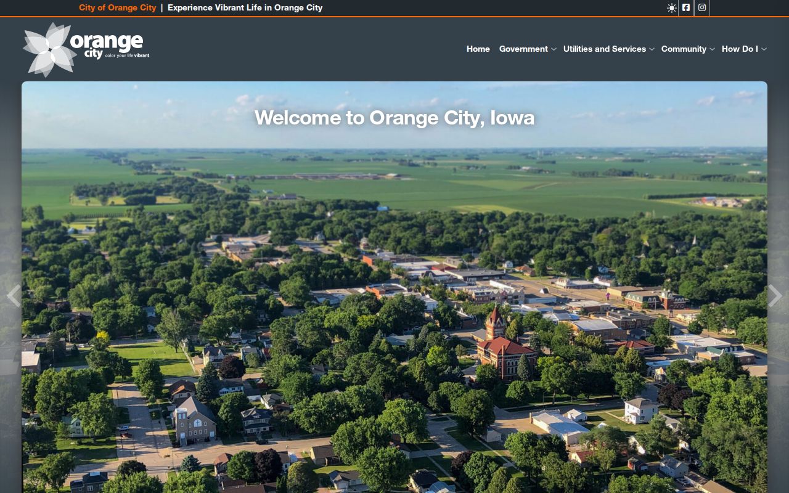This screenshot has height=493, width=789.
Task: Select the Experience Vibrant Life tagline text
Action: (x=245, y=8)
